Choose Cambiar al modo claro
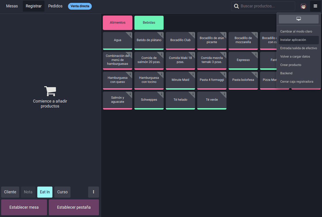This screenshot has width=322, height=217. coord(299,31)
